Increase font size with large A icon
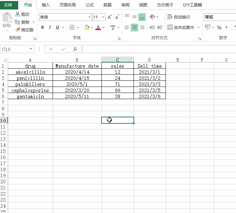The image size is (236, 213). (110, 17)
